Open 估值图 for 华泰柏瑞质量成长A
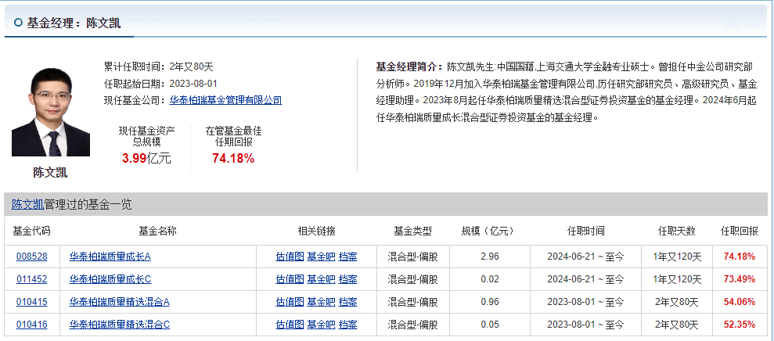Viewport: 774px width, 341px height. click(290, 257)
